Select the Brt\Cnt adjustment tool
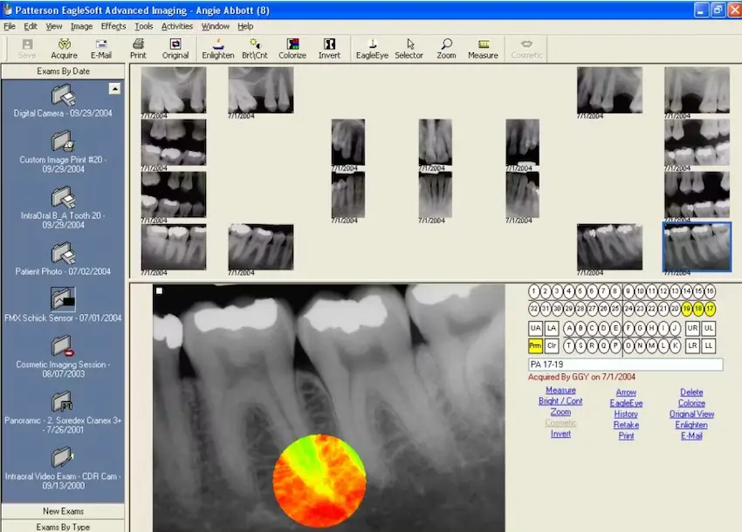 253,49
